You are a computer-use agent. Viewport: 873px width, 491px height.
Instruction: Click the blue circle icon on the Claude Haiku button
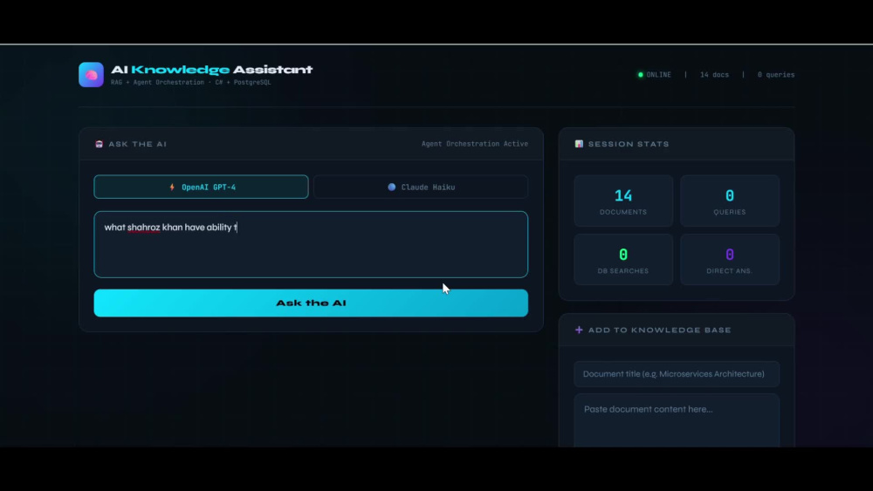[x=392, y=187]
